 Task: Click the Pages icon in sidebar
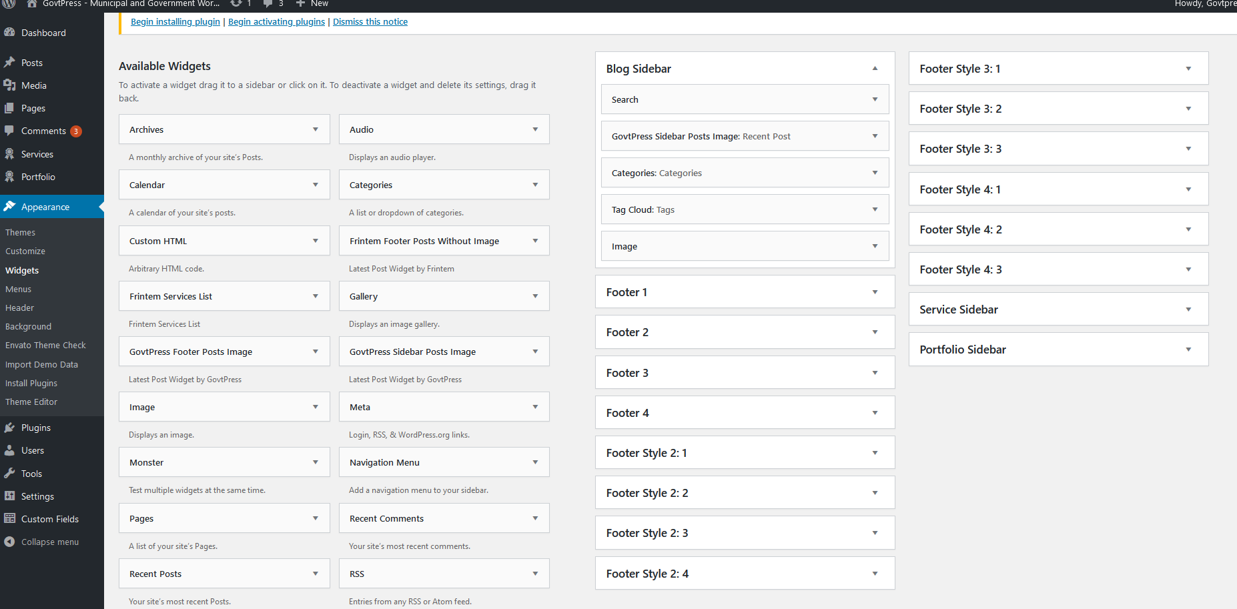[9, 107]
